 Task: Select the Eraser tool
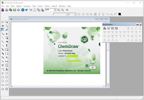pyautogui.click(x=7, y=30)
